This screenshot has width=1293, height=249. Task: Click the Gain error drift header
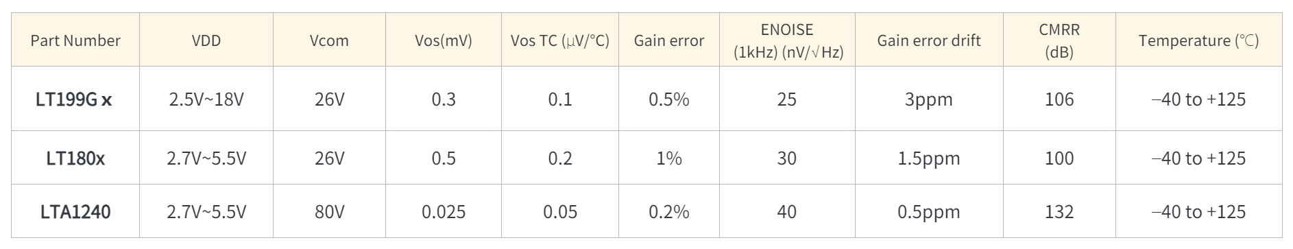coord(929,40)
